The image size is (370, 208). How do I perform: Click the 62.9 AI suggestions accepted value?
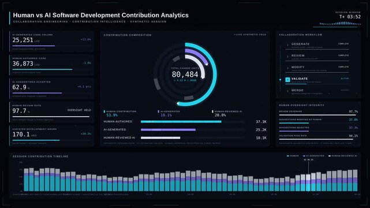pyautogui.click(x=20, y=87)
